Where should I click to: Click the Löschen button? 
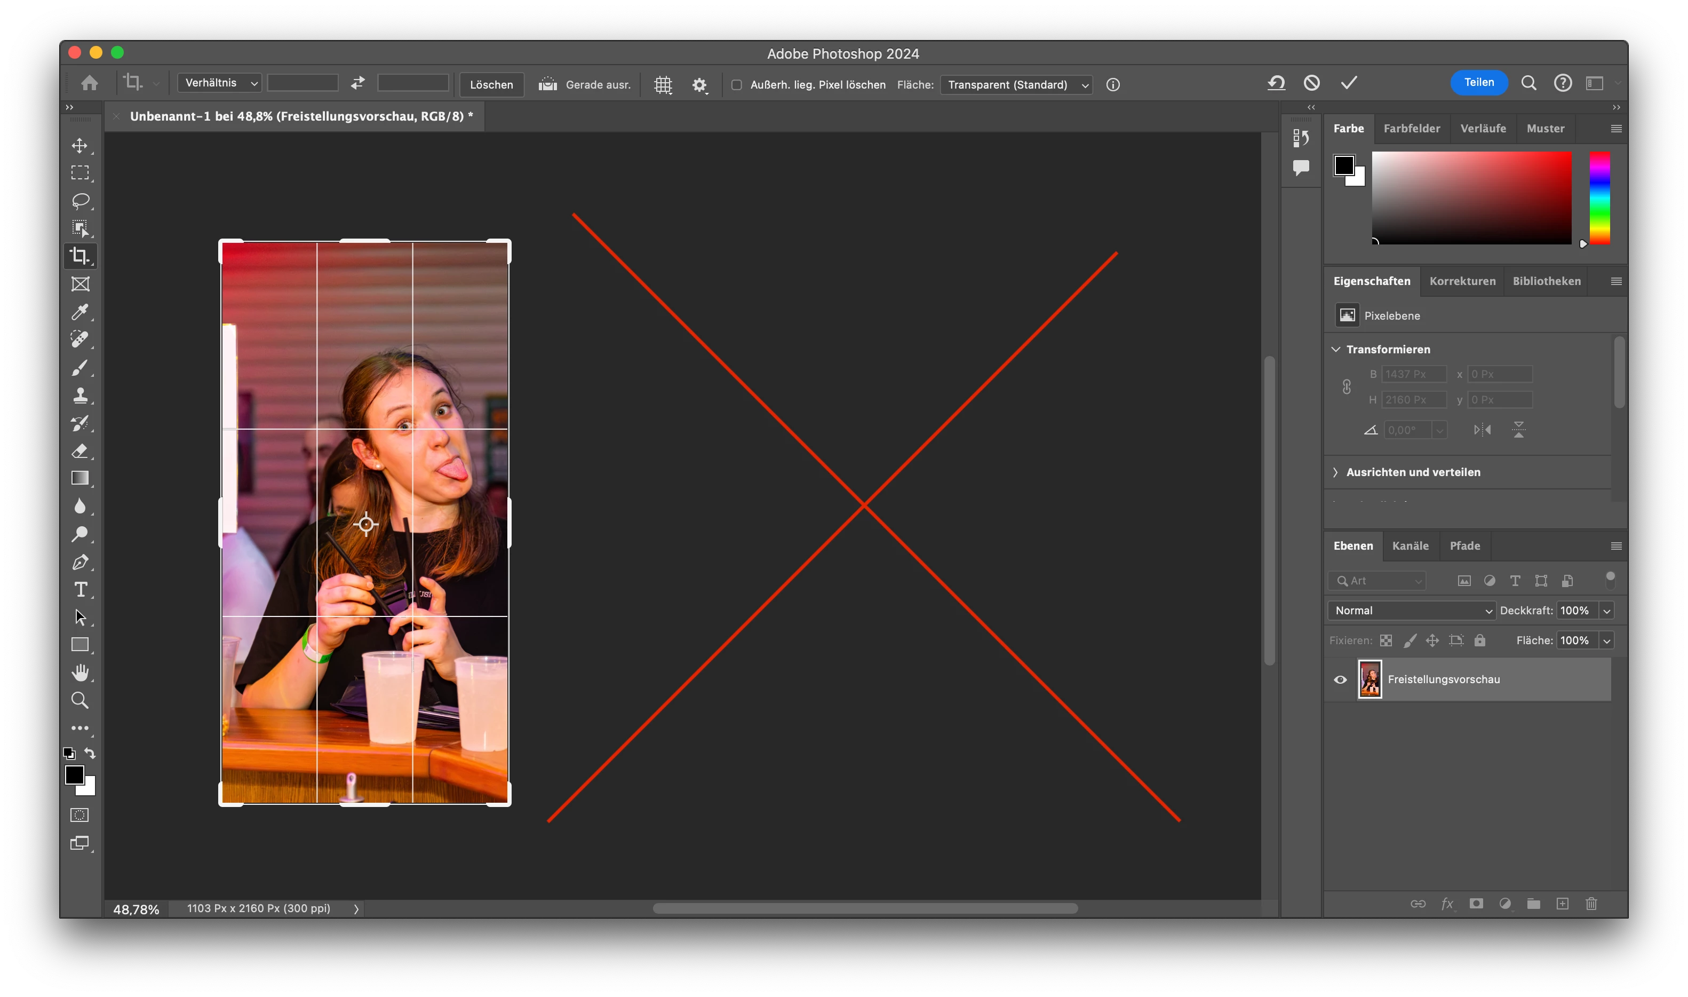click(x=491, y=85)
